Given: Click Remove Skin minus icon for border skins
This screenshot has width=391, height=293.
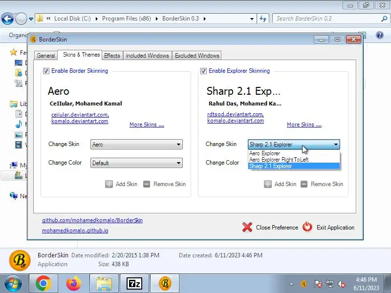Looking at the screenshot, I should tap(147, 184).
